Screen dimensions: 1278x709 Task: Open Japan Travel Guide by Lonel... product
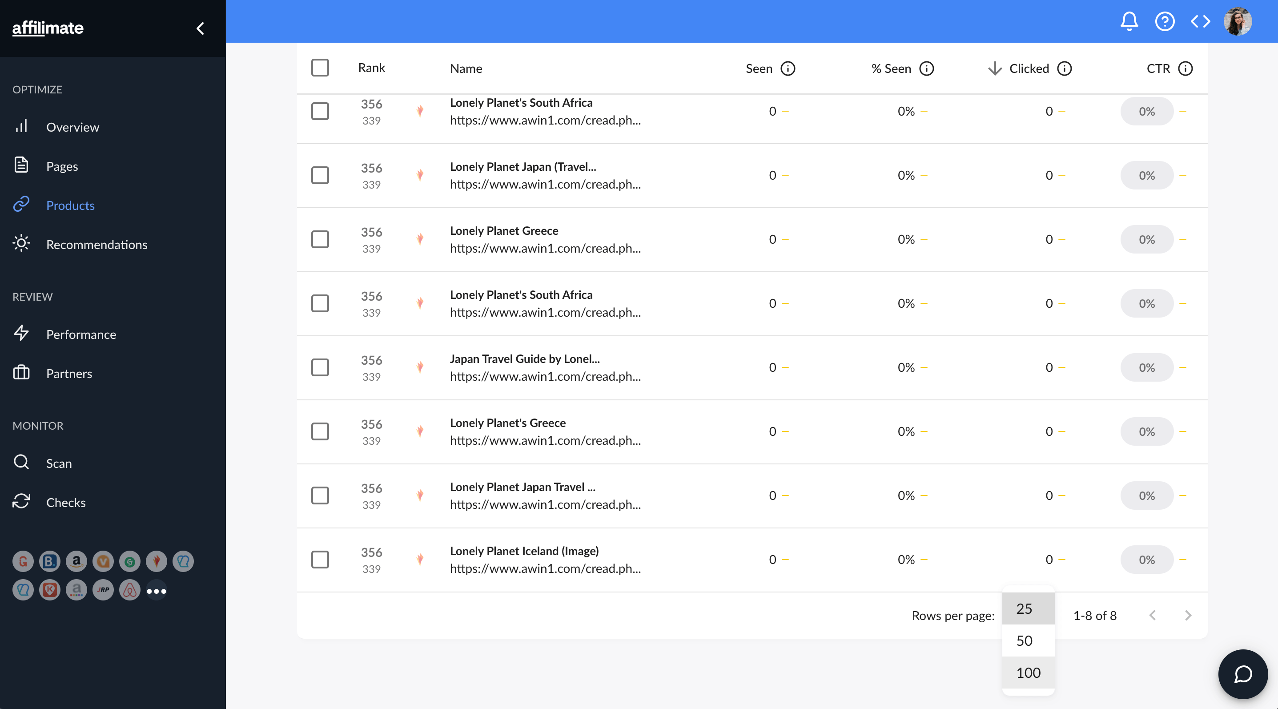pyautogui.click(x=524, y=359)
